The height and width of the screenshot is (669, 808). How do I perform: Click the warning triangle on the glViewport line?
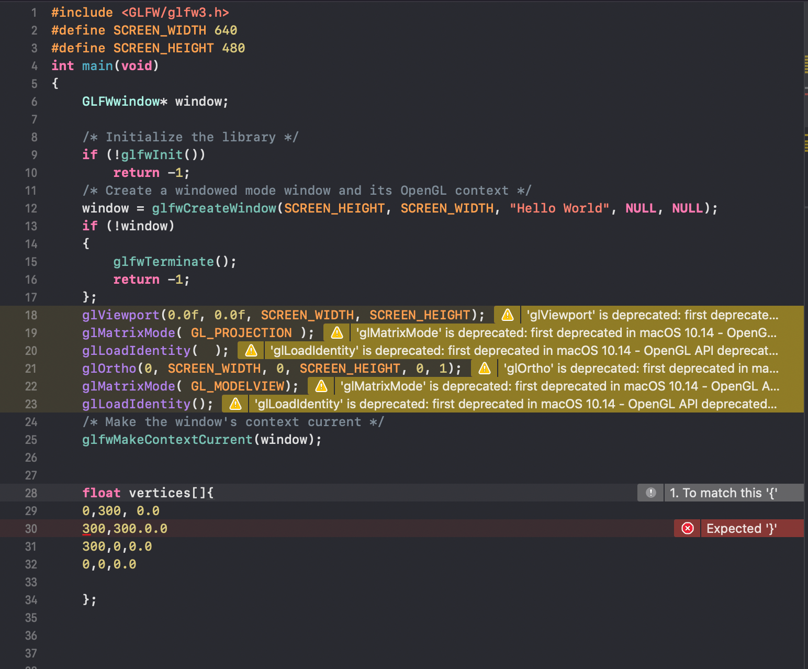pyautogui.click(x=507, y=315)
